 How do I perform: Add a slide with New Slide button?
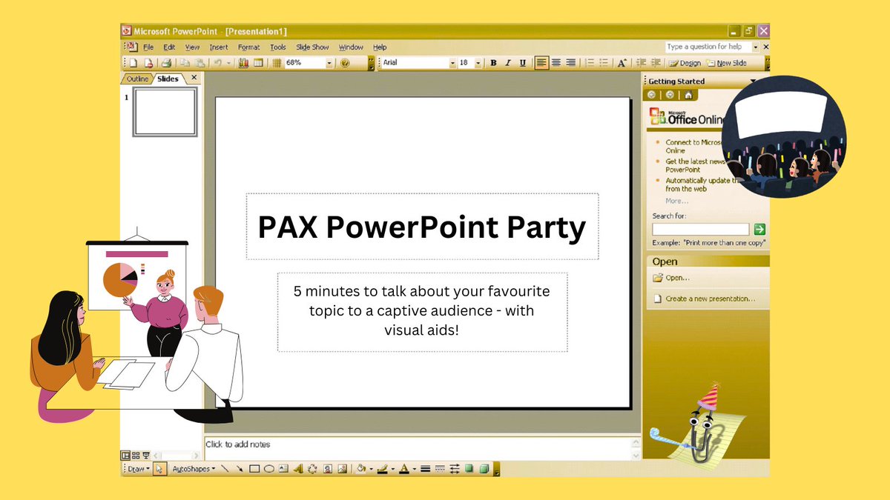(x=727, y=63)
